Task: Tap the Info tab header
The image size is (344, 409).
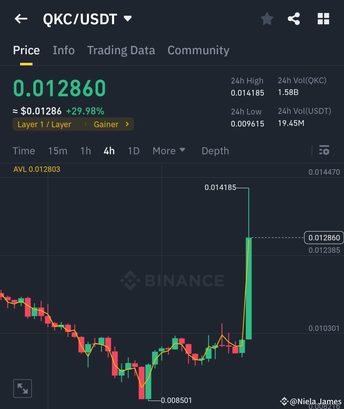Action: coord(63,50)
